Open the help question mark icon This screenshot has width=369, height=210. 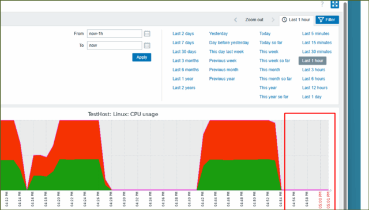[322, 4]
